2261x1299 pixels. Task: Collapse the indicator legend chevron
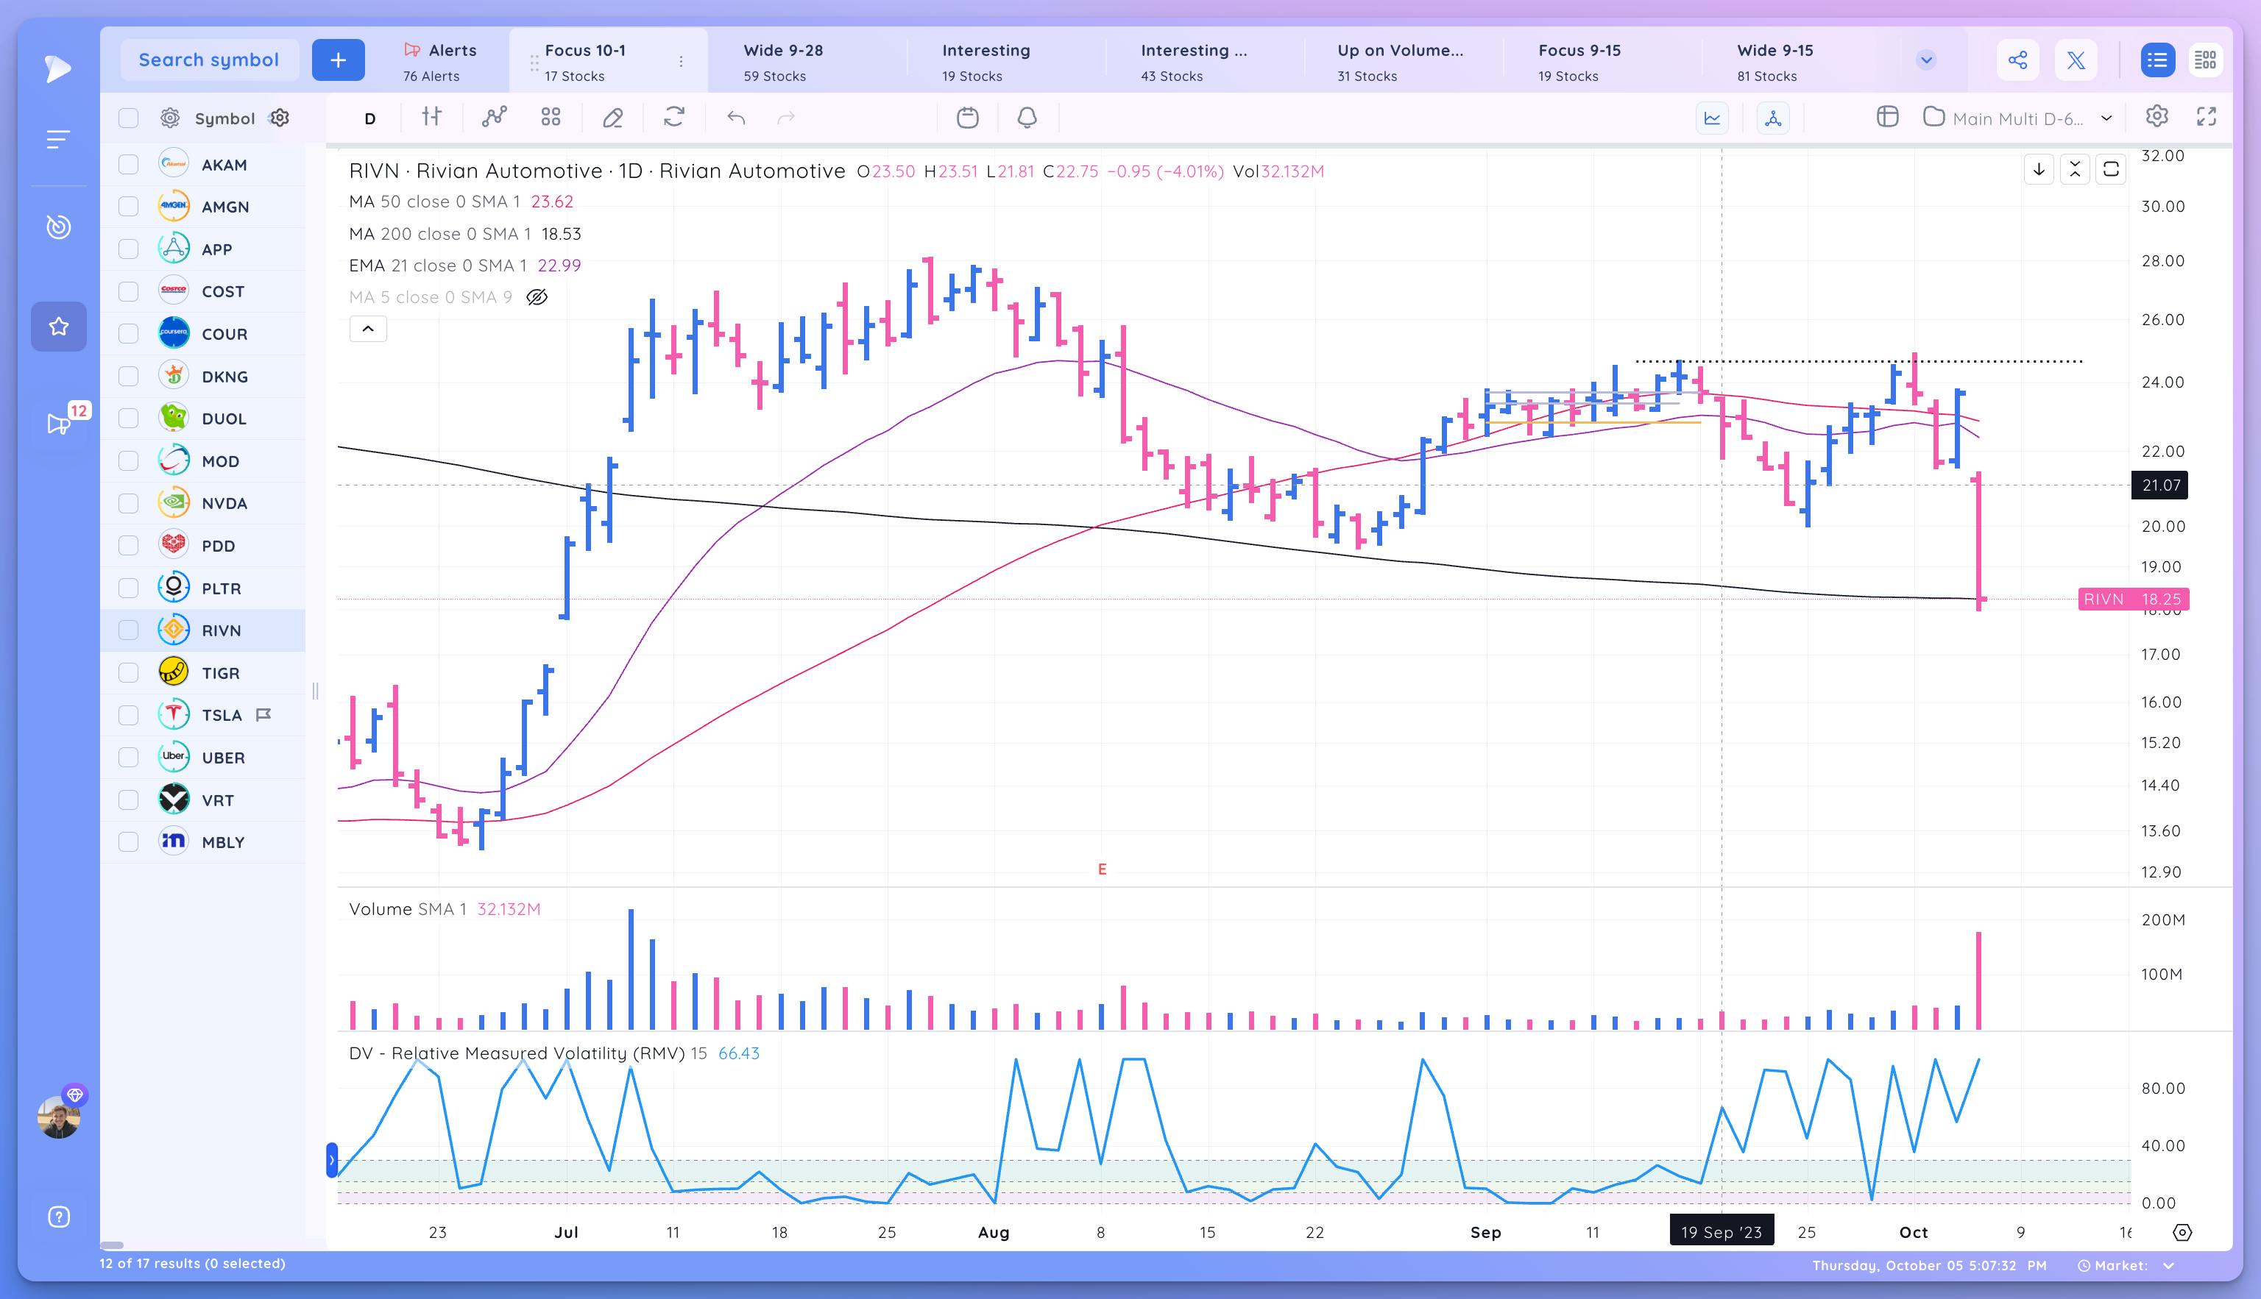coord(368,330)
